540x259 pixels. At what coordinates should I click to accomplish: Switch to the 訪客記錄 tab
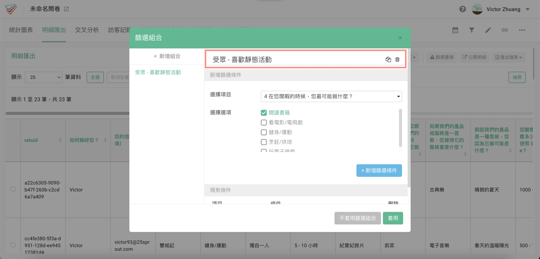(119, 30)
